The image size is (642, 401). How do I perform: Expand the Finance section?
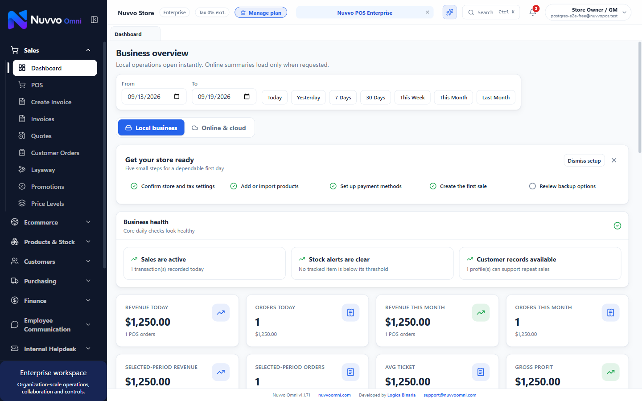click(51, 301)
